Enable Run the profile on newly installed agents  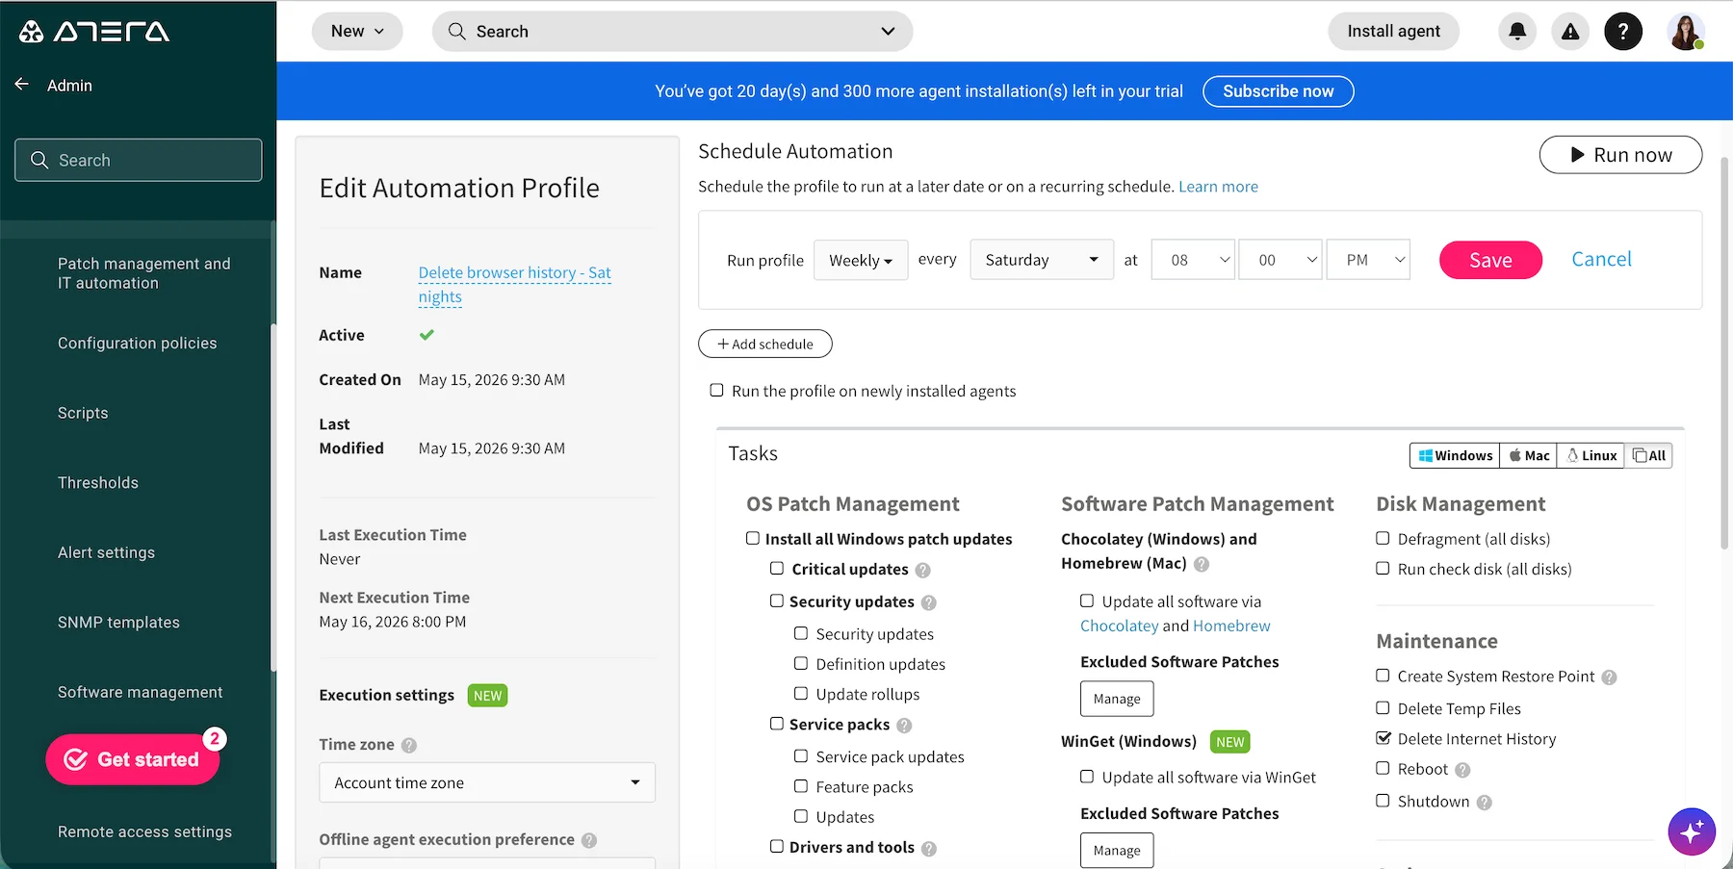[x=716, y=390]
